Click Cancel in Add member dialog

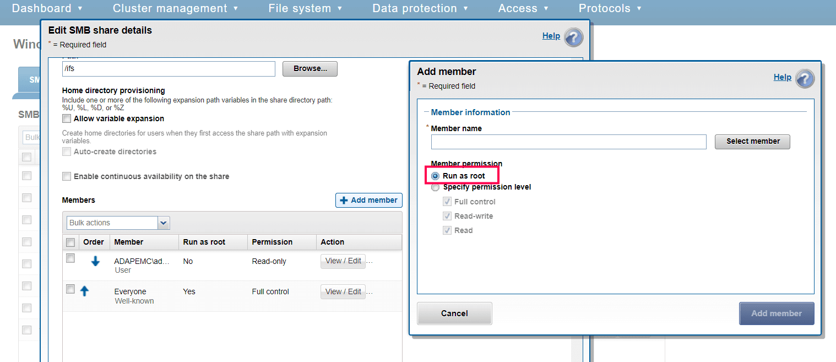tap(454, 314)
